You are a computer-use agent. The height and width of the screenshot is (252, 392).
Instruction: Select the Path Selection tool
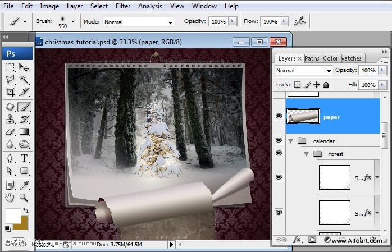[10, 171]
